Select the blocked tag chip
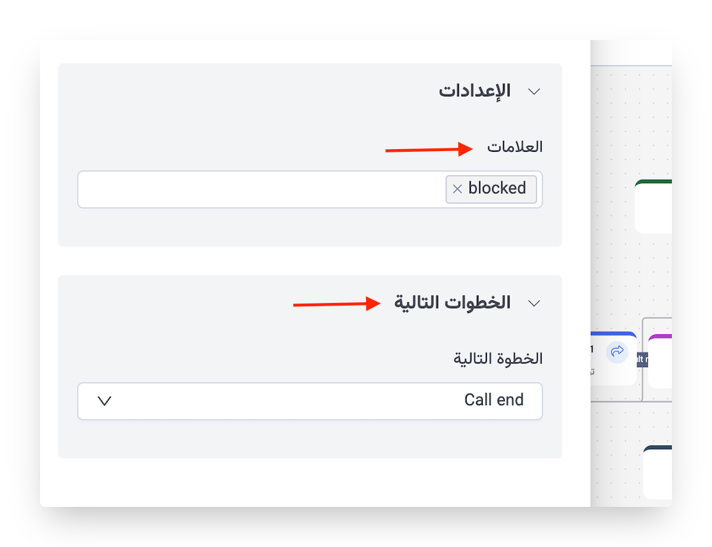Viewport: 712px width, 547px height. (x=497, y=189)
